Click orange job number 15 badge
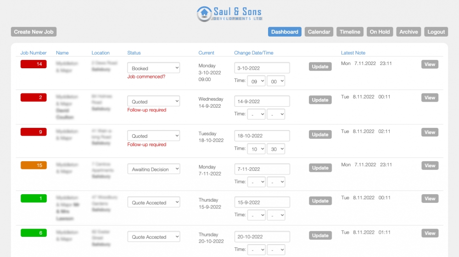The width and height of the screenshot is (459, 257). pos(34,165)
